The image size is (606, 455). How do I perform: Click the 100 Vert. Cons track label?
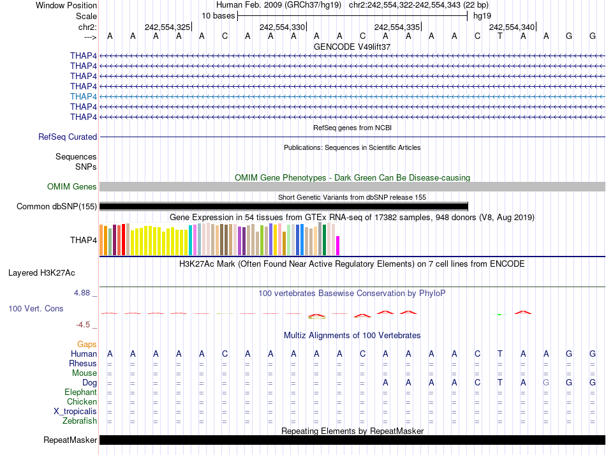coord(36,309)
